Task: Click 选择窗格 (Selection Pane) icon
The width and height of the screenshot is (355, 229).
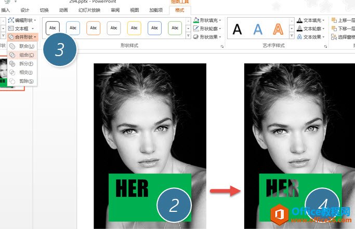Action: 343,37
